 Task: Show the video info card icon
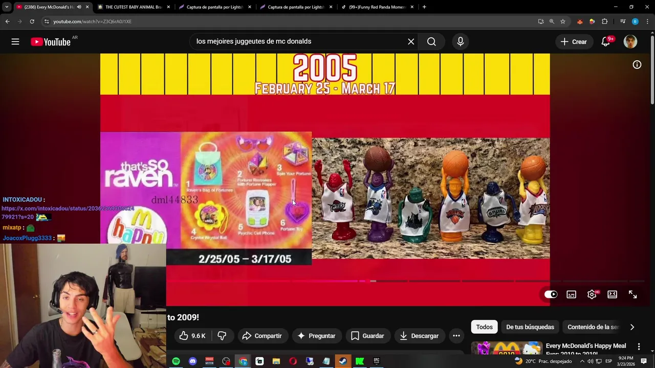click(x=637, y=64)
